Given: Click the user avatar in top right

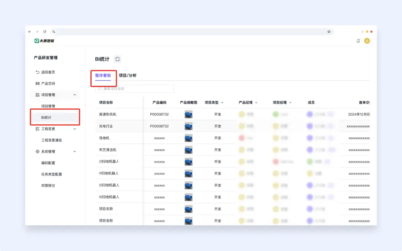Looking at the screenshot, I should tap(367, 41).
